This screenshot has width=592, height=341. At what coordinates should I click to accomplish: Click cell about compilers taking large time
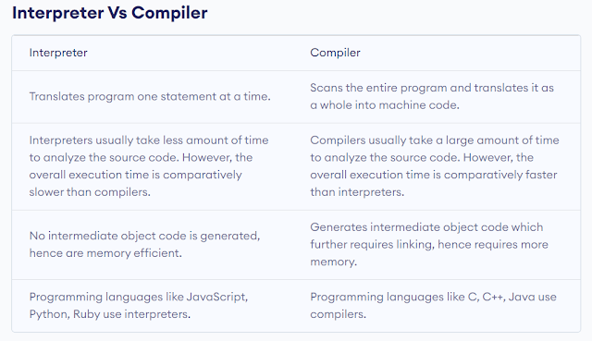click(434, 166)
